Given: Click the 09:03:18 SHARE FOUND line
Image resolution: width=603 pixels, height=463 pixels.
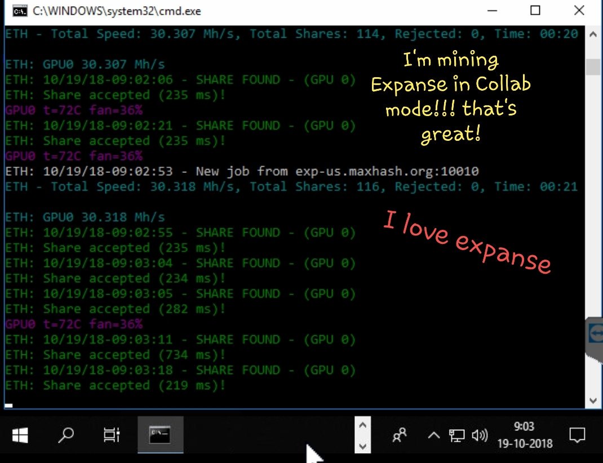Looking at the screenshot, I should [180, 370].
